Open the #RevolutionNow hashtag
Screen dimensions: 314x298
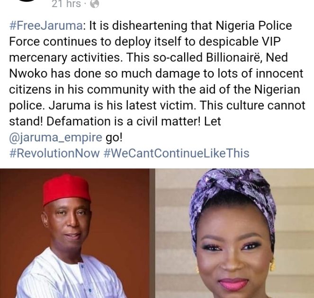pos(54,153)
